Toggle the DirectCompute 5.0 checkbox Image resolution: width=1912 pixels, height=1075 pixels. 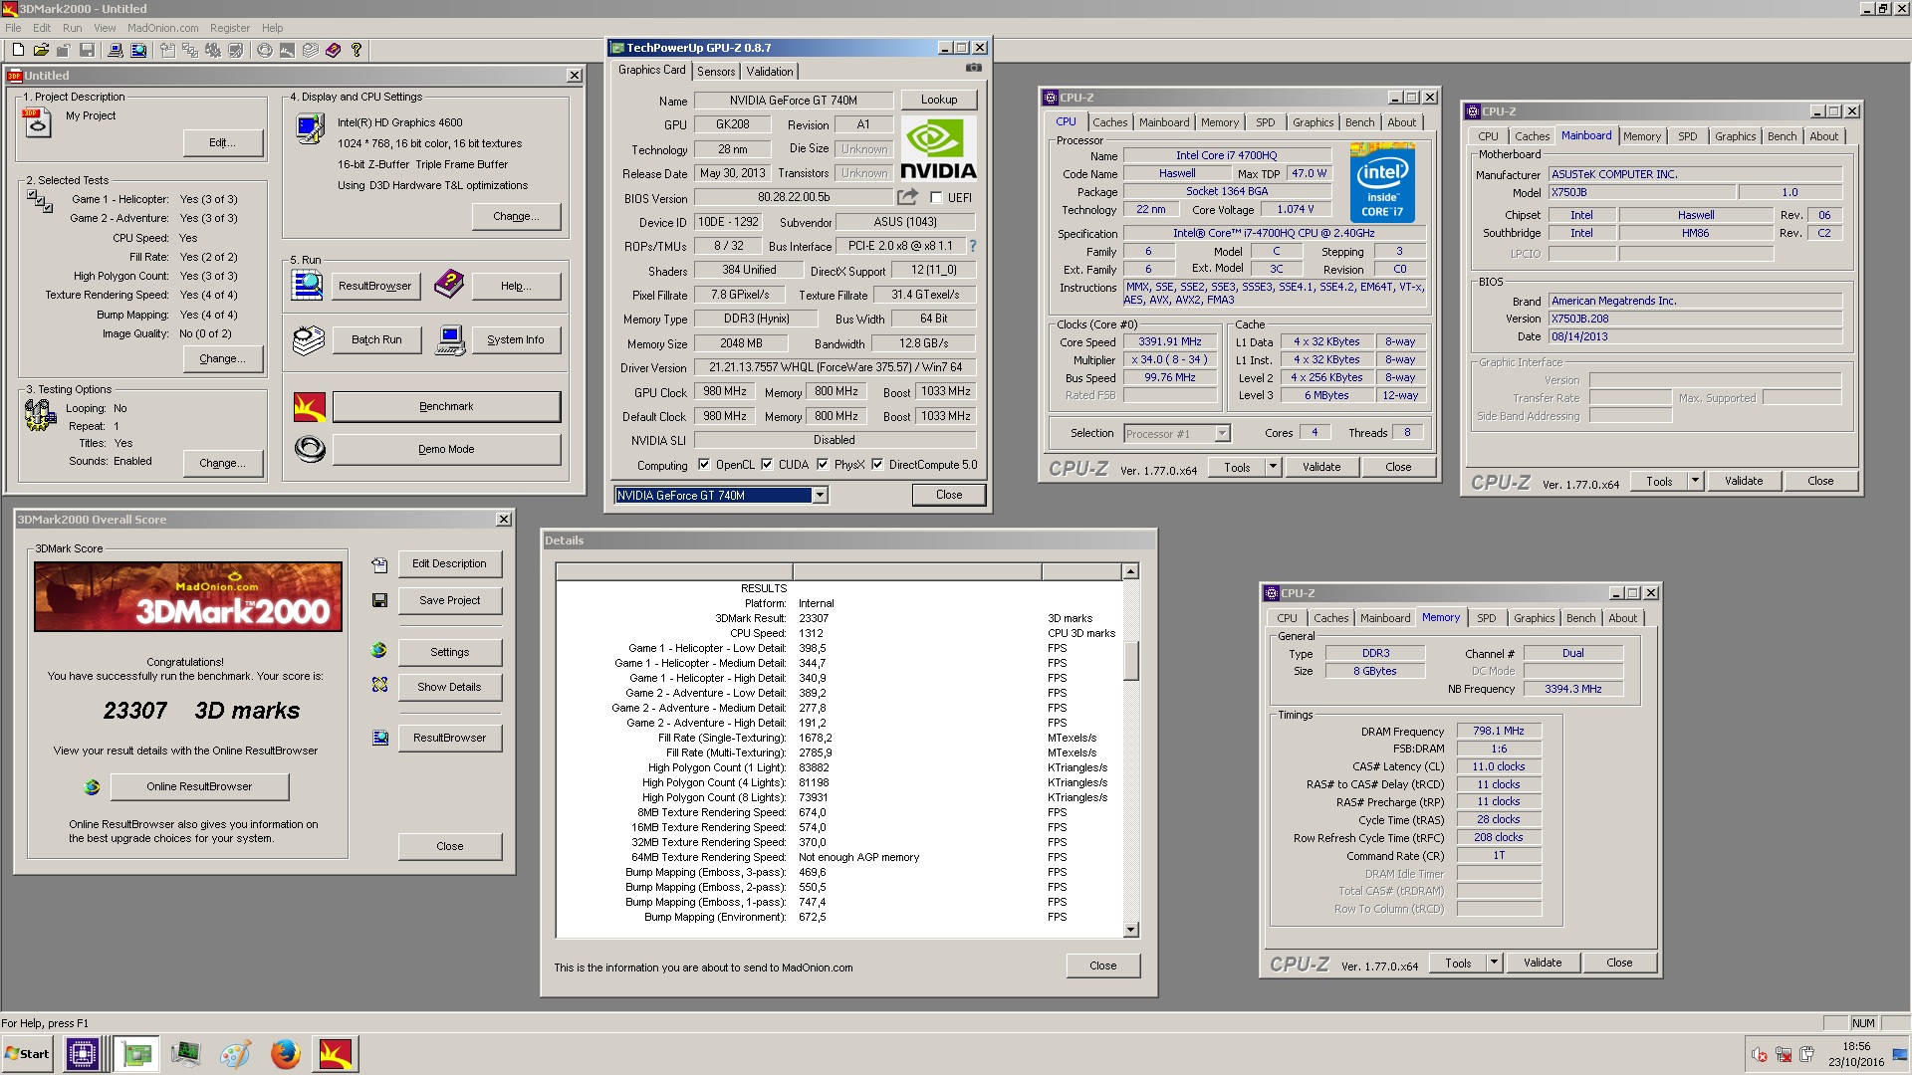877,464
